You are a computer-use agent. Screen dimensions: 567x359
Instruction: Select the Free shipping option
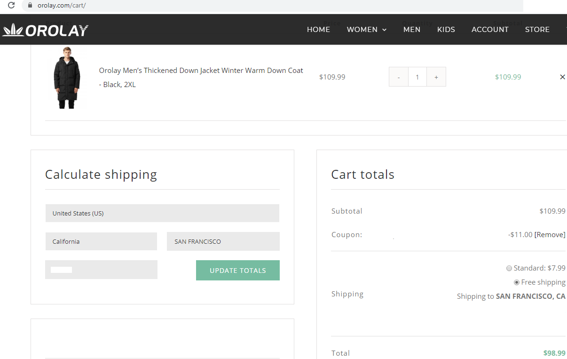[517, 282]
